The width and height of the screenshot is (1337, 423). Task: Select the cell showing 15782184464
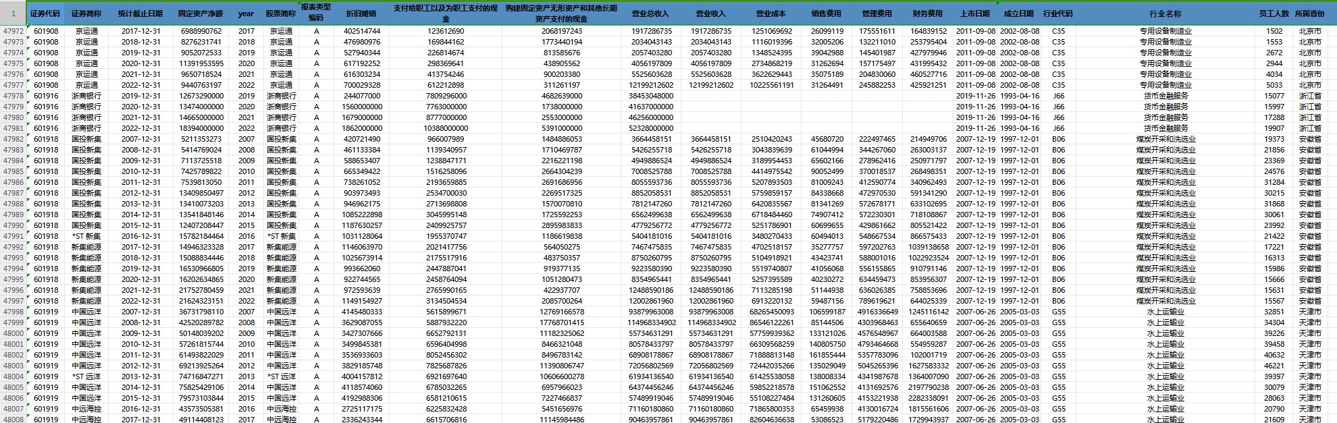click(x=201, y=236)
